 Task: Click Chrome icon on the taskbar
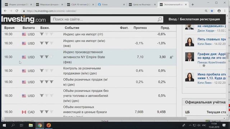coord(40,125)
